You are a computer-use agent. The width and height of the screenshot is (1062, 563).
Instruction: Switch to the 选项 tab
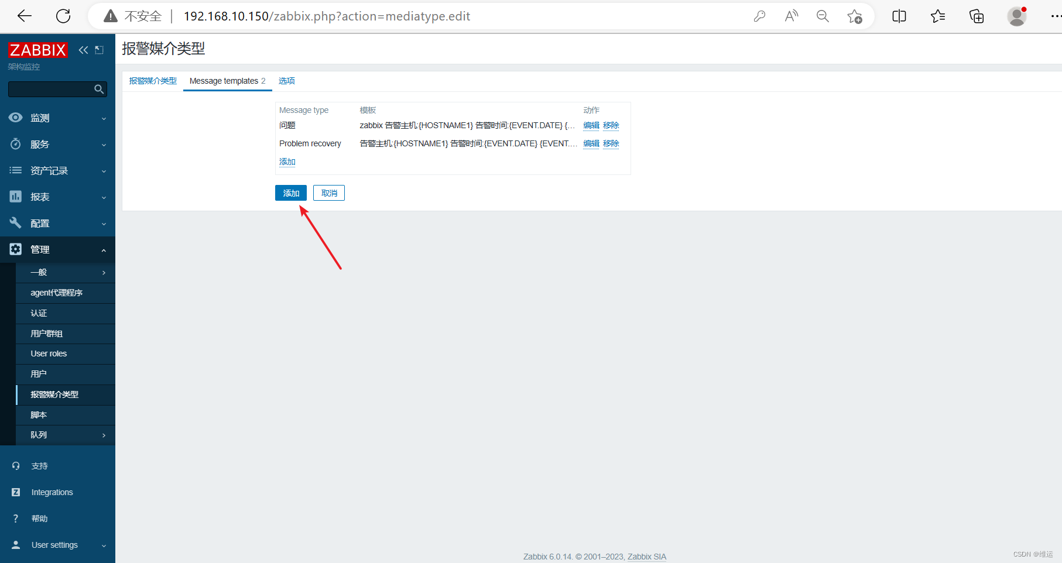[x=287, y=81]
